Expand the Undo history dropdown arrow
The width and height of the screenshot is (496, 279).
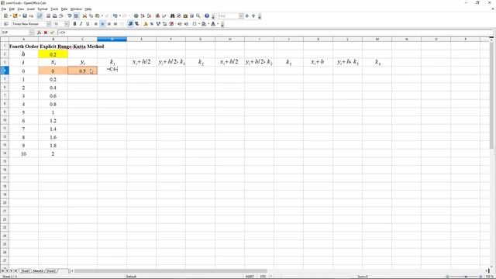(119, 15)
